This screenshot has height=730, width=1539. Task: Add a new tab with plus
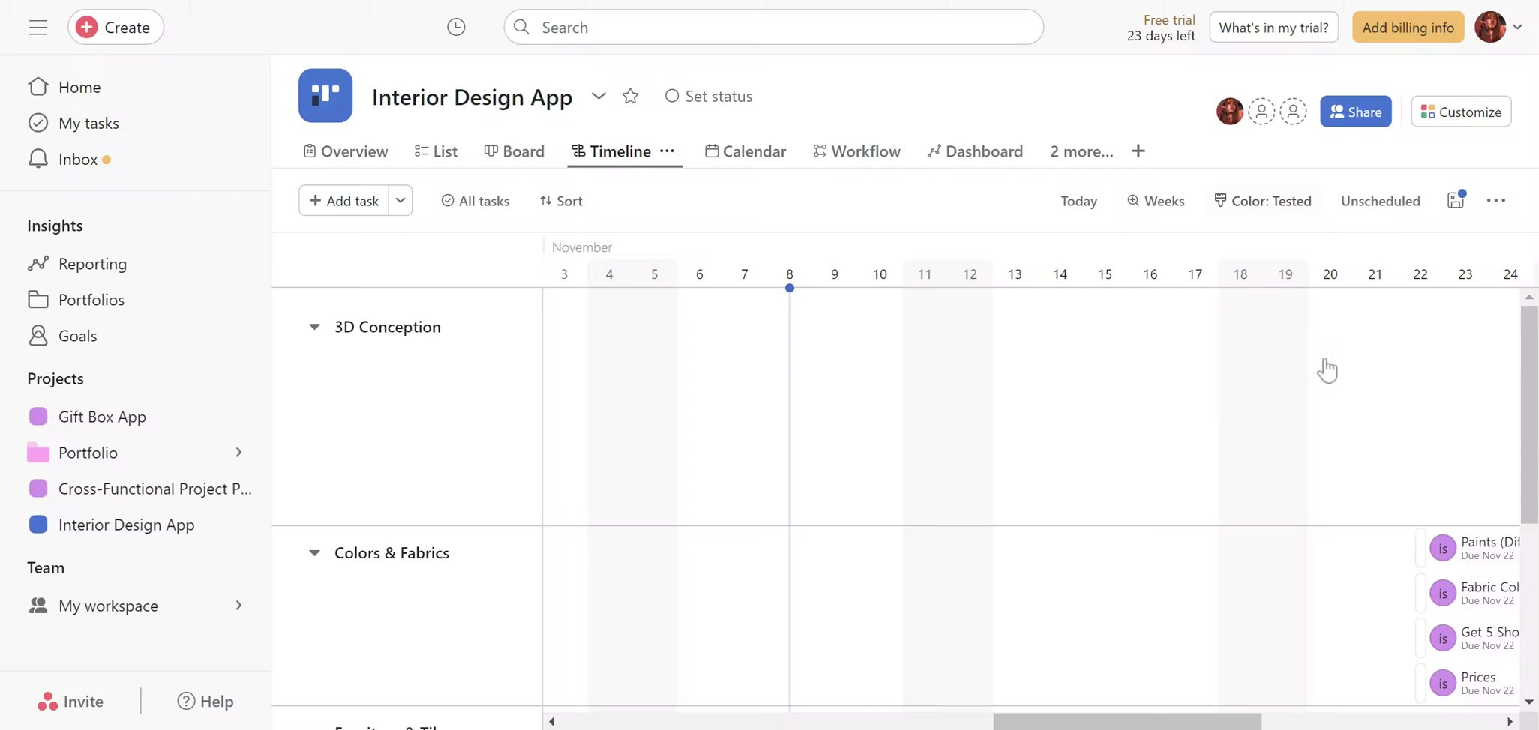(x=1138, y=151)
